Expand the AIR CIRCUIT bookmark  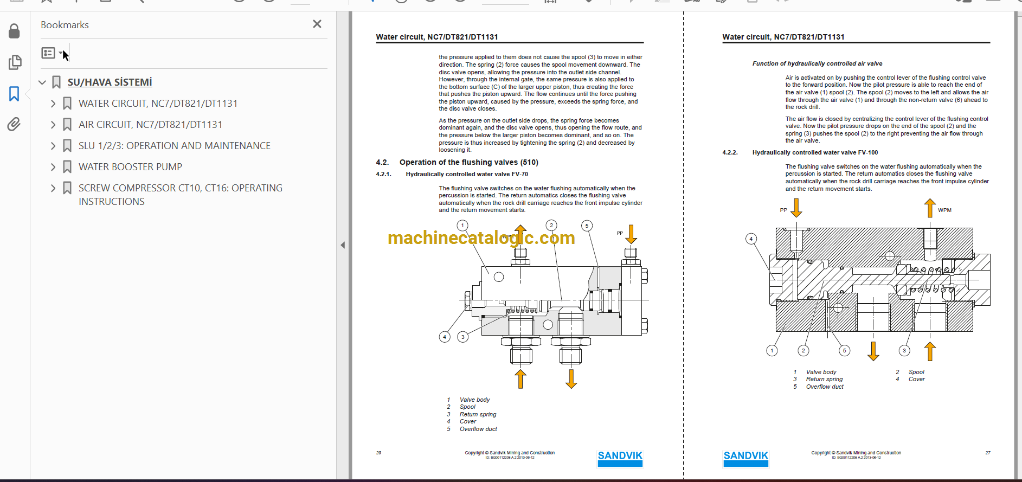coord(53,125)
